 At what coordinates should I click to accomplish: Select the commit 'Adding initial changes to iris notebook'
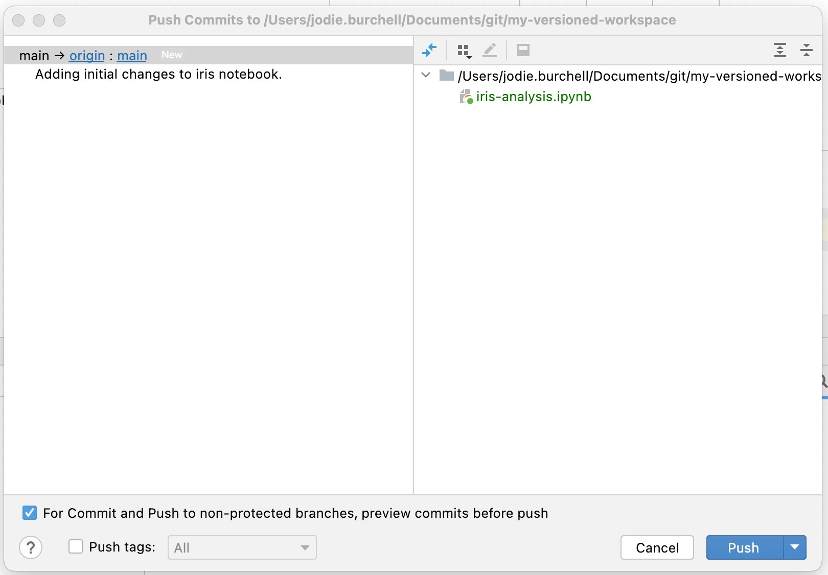pos(158,75)
